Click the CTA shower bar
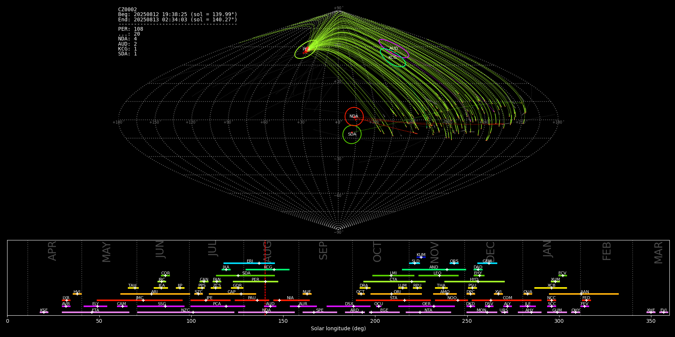 [x=394, y=282]
